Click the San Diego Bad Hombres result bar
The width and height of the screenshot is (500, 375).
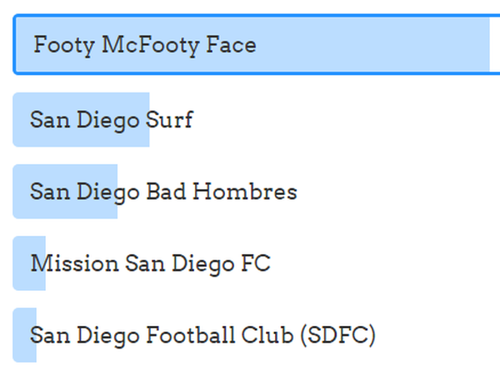point(65,192)
